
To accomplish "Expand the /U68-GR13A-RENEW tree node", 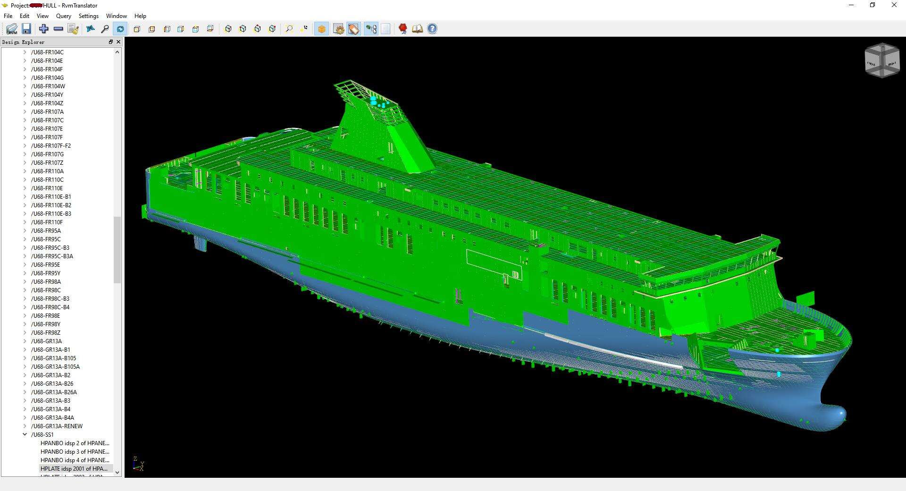I will [x=25, y=426].
